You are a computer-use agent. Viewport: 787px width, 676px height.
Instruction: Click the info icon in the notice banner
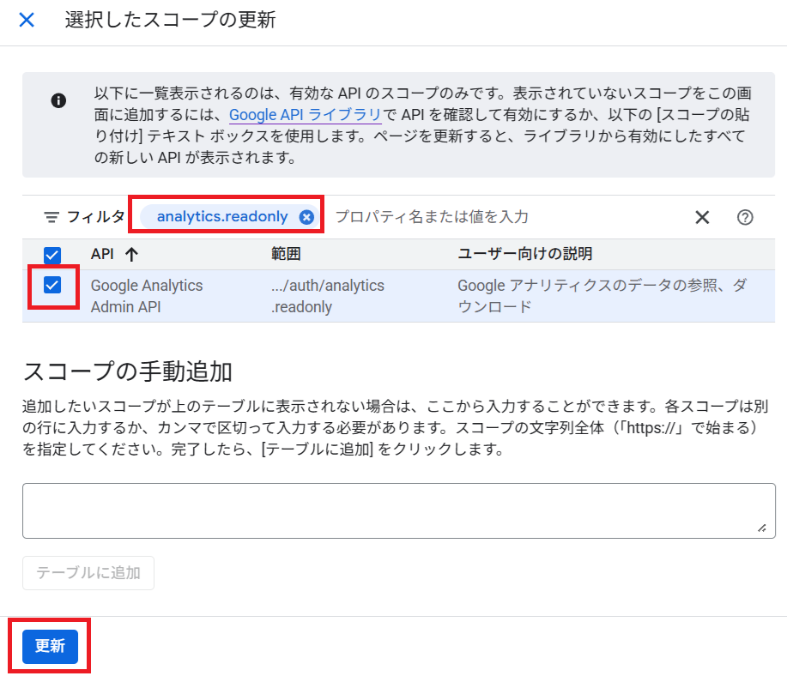(58, 100)
